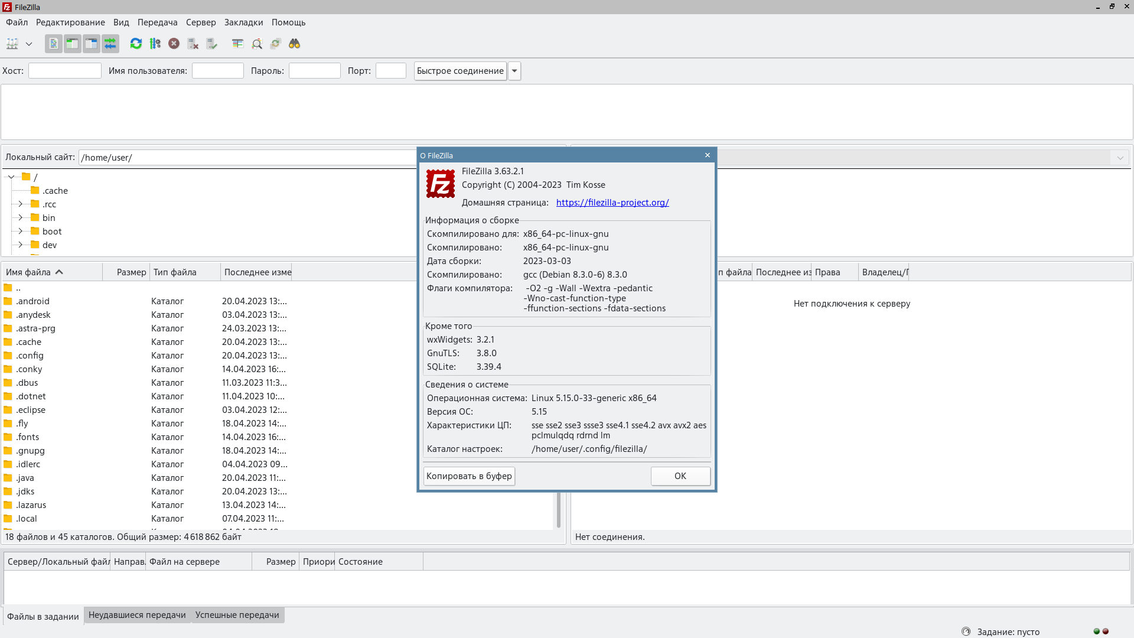The height and width of the screenshot is (638, 1134).
Task: Open the Сервер menu
Action: point(201,22)
